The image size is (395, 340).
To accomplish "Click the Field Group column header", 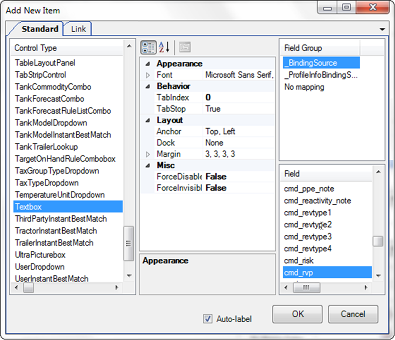I will (320, 48).
